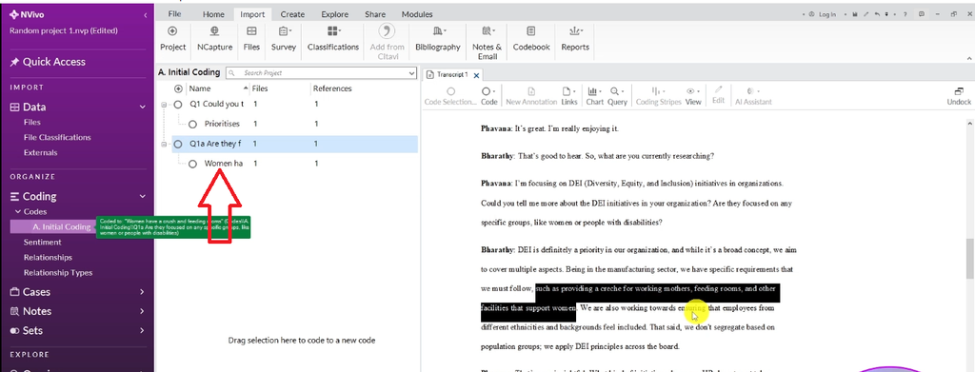
Task: Click the Save icon in title bar
Action: click(x=856, y=14)
